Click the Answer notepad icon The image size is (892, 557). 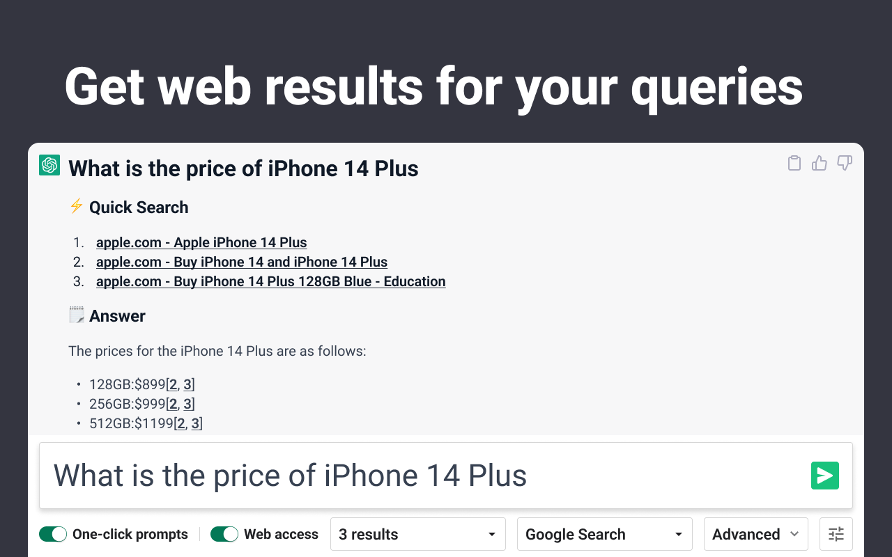[76, 315]
